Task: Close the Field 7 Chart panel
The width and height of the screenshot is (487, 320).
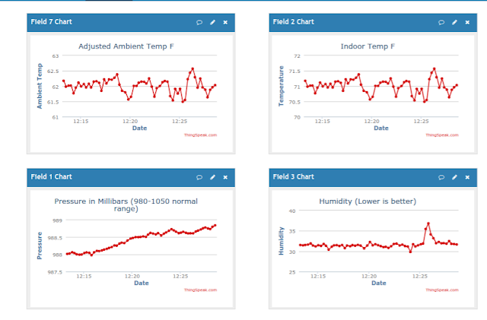Action: click(225, 22)
